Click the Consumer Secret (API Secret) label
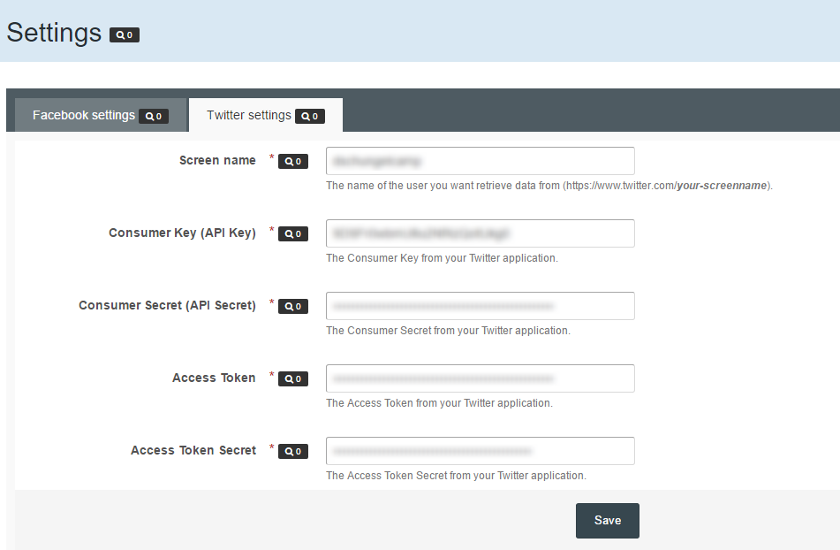Viewport: 840px width, 550px height. pyautogui.click(x=167, y=305)
